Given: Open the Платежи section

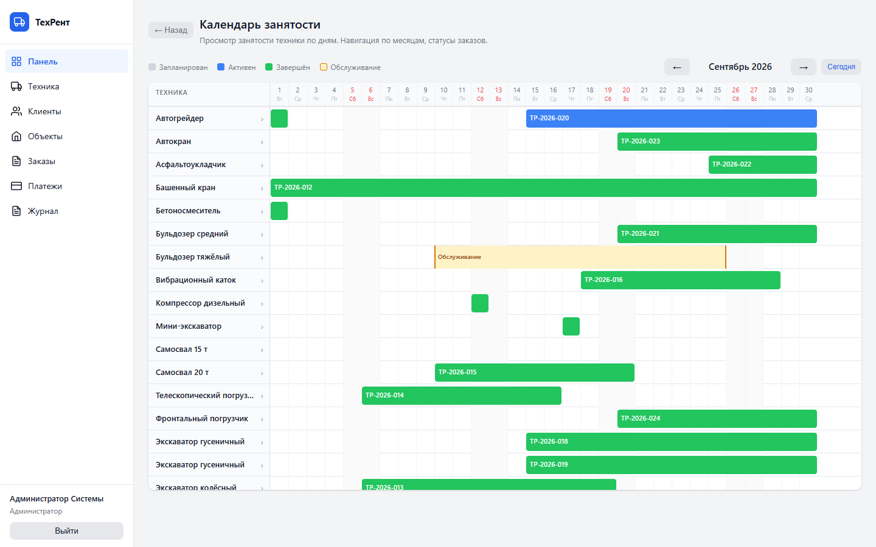Looking at the screenshot, I should click(x=66, y=186).
